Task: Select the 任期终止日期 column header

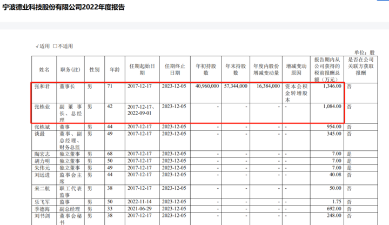Action: click(x=175, y=70)
